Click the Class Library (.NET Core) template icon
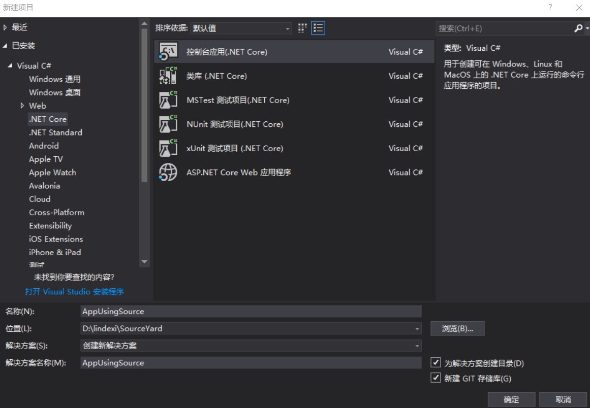Screen dimensions: 590x408 coord(168,76)
